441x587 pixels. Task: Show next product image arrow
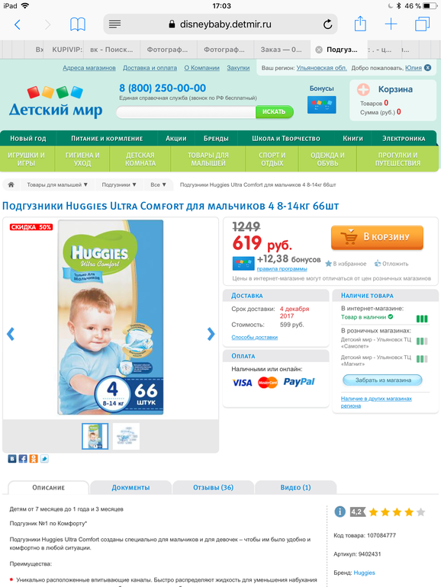[x=211, y=334]
